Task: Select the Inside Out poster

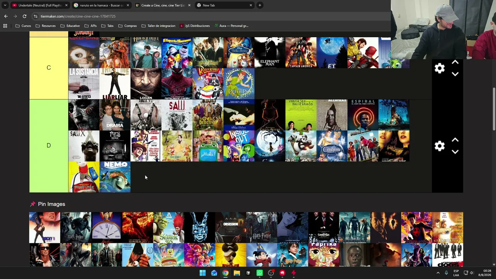Action: [x=239, y=146]
